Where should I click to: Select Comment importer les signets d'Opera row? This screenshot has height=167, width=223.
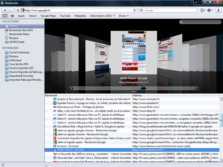(x=132, y=138)
